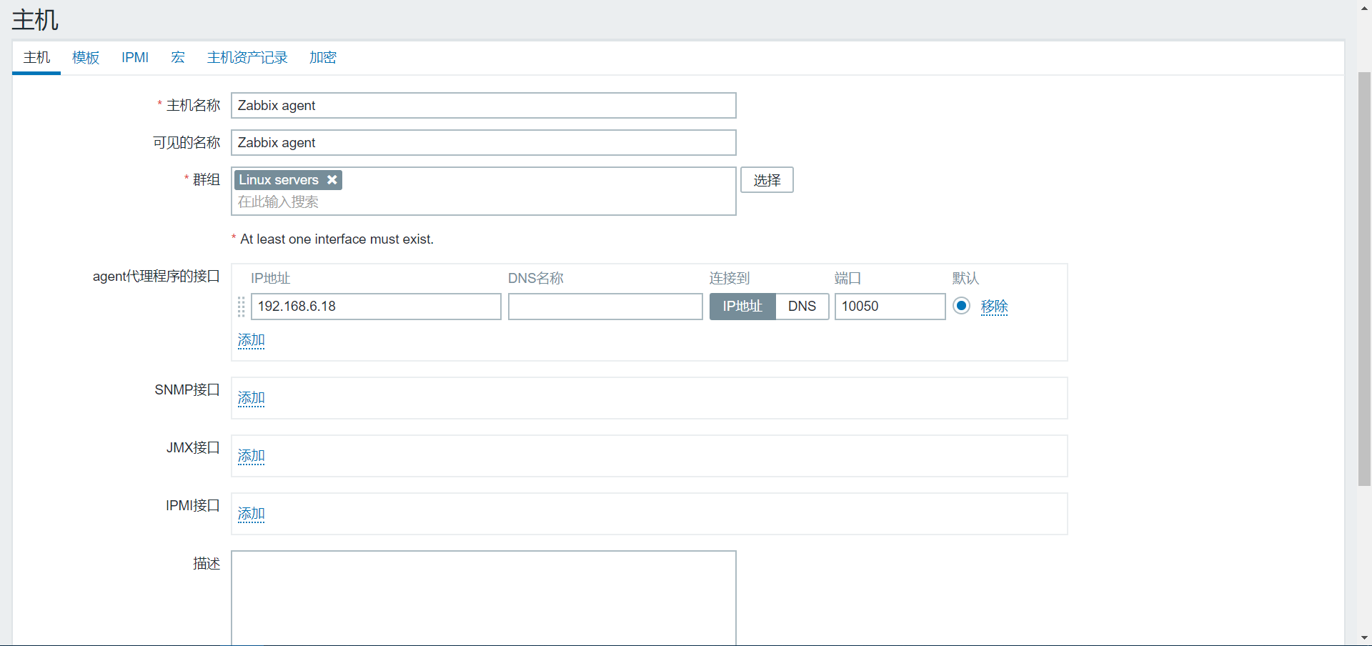This screenshot has height=646, width=1372.
Task: Add another agent interface via 添加
Action: pos(251,340)
